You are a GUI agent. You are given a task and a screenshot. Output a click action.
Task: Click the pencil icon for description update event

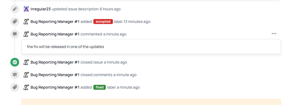[15, 9]
